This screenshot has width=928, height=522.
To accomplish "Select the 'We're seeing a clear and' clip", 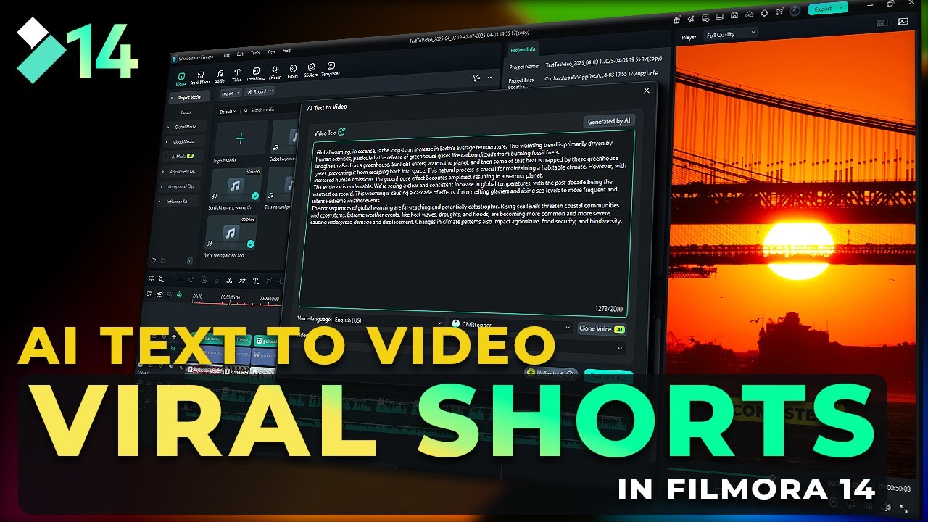I will tap(231, 233).
